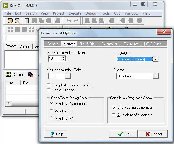Open the External pr... tab
The width and height of the screenshot is (174, 144).
(x=111, y=44)
